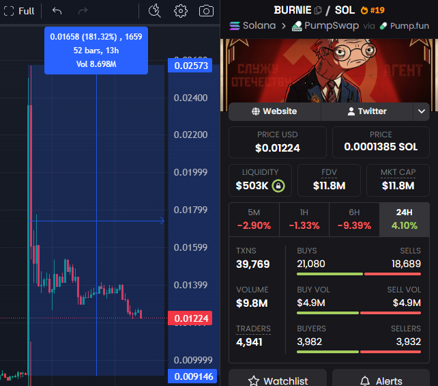Open chart settings gear

[x=181, y=11]
